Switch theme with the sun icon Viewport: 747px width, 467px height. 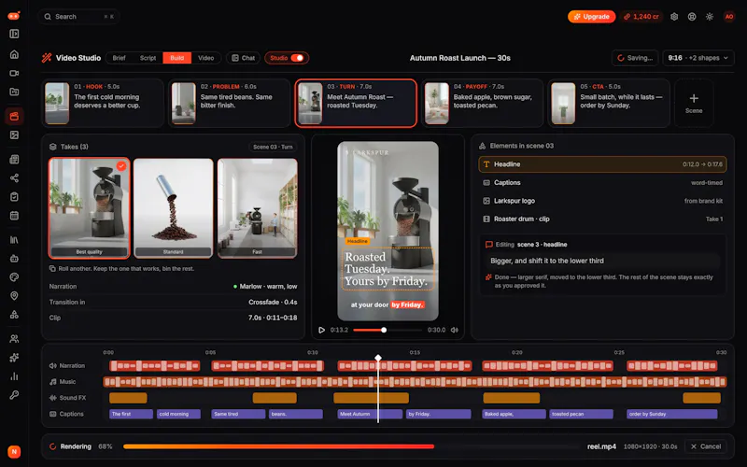[x=710, y=17]
